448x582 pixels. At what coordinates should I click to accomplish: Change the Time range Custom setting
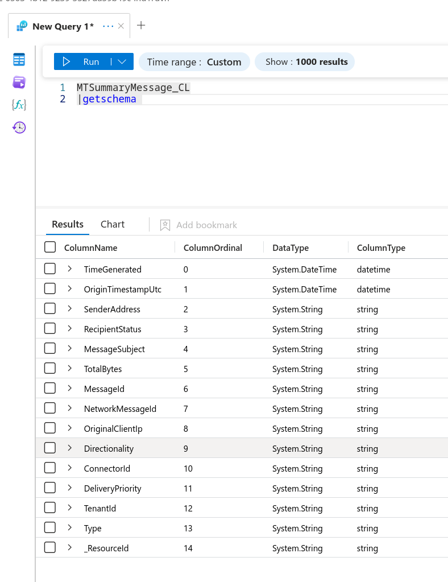pos(194,62)
